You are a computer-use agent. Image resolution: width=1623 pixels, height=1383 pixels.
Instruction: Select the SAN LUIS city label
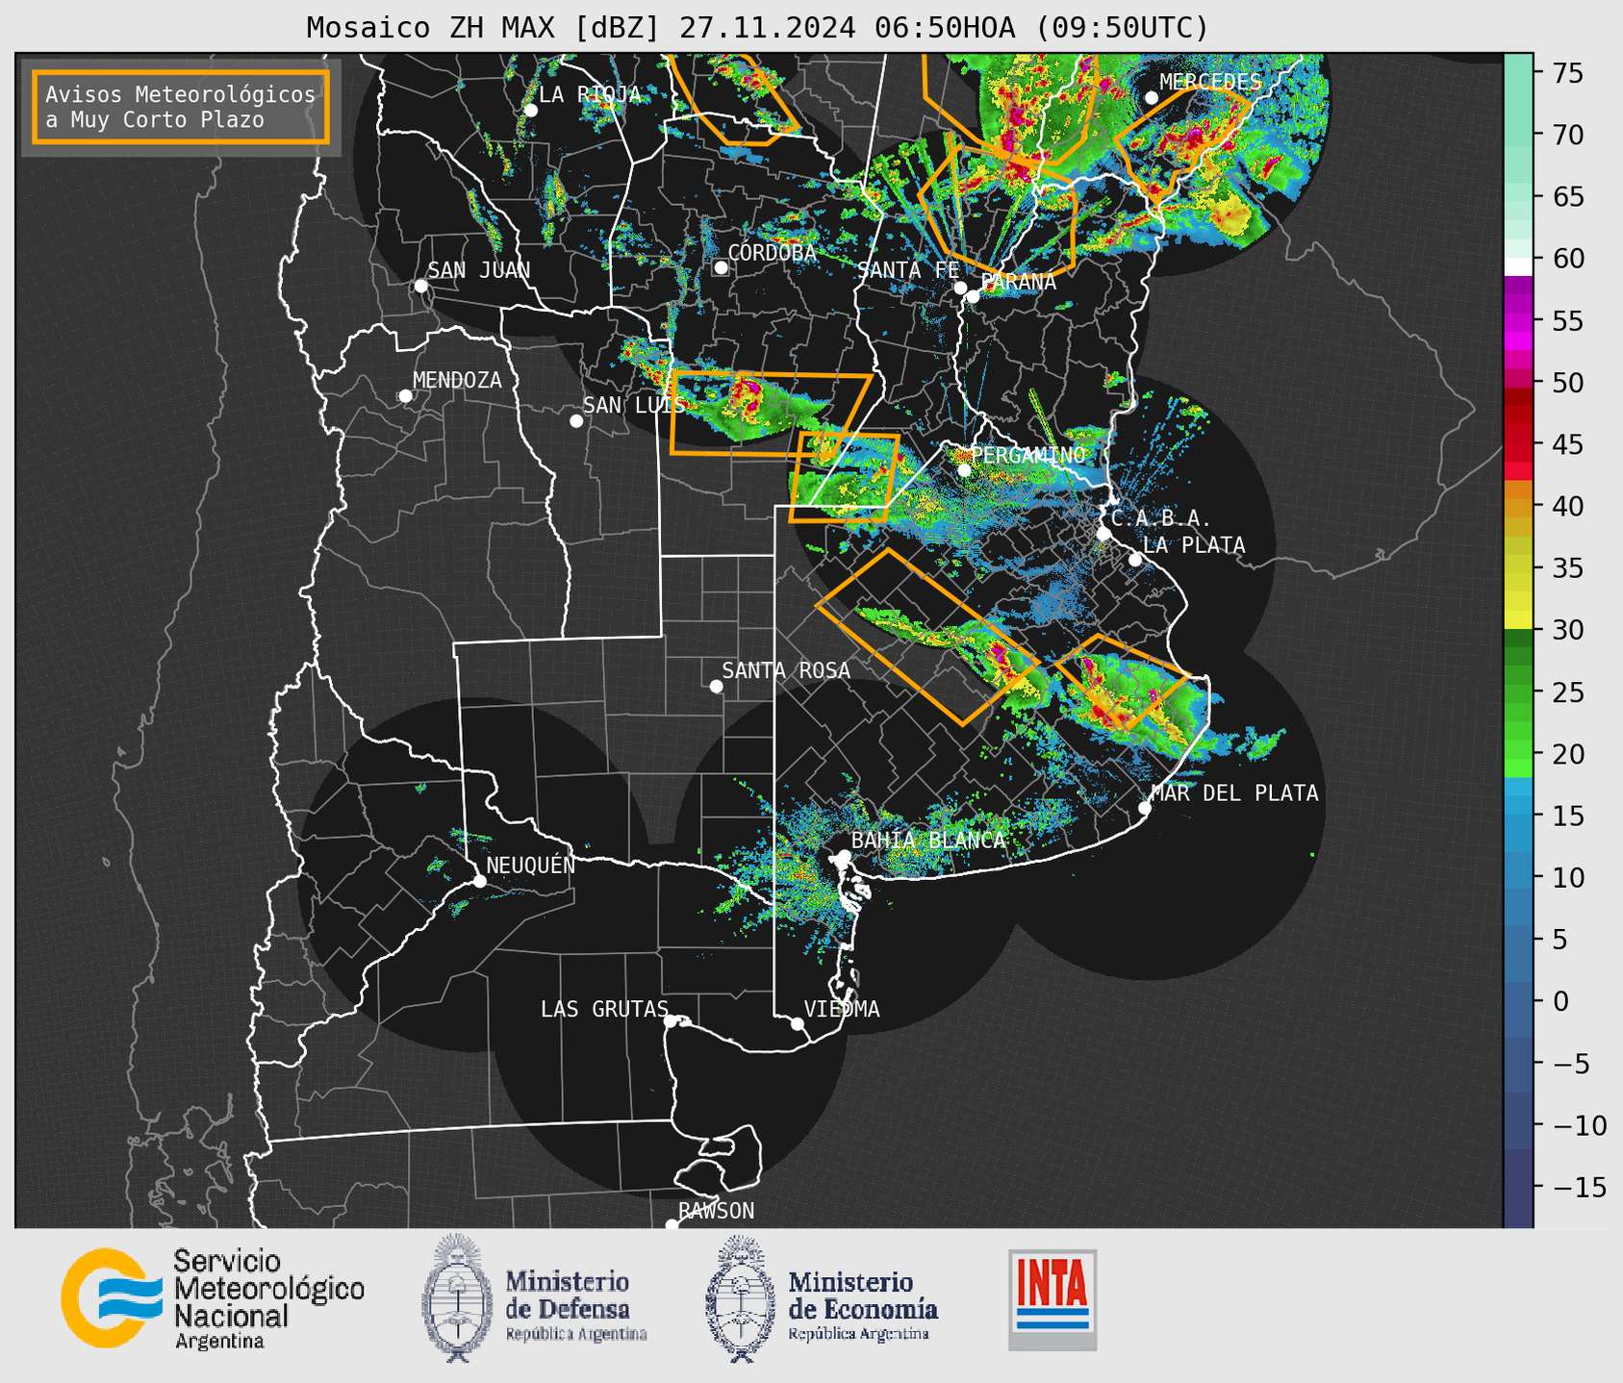[634, 405]
